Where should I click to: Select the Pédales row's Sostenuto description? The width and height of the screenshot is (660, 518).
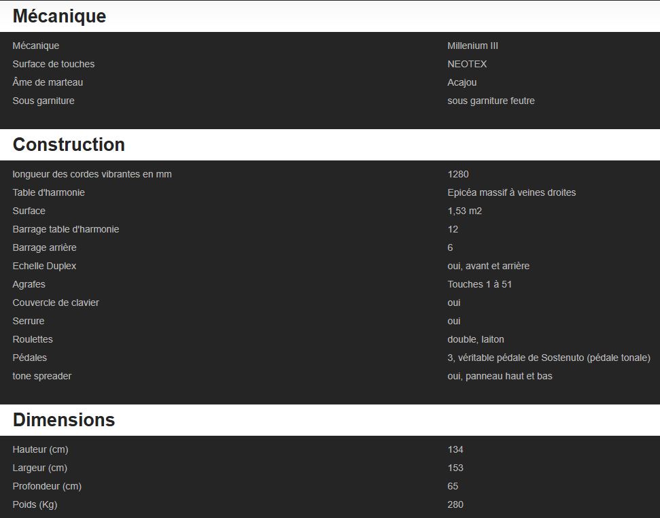point(549,358)
